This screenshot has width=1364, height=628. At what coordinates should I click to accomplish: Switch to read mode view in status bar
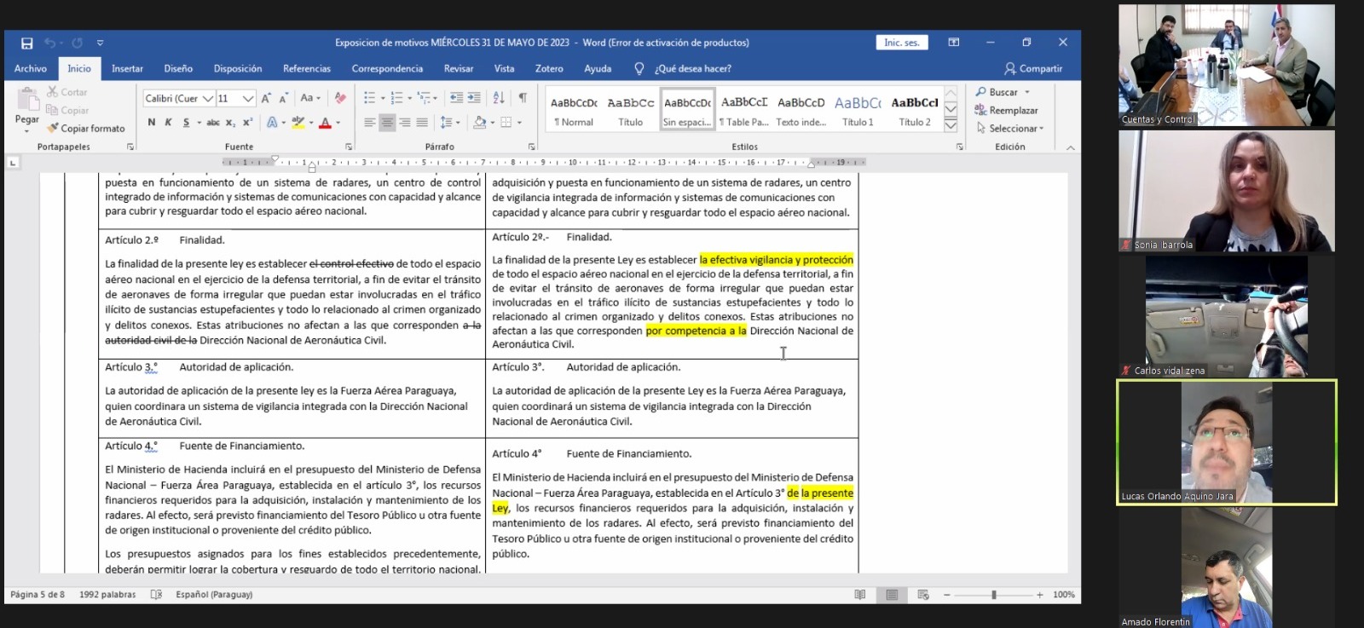860,595
